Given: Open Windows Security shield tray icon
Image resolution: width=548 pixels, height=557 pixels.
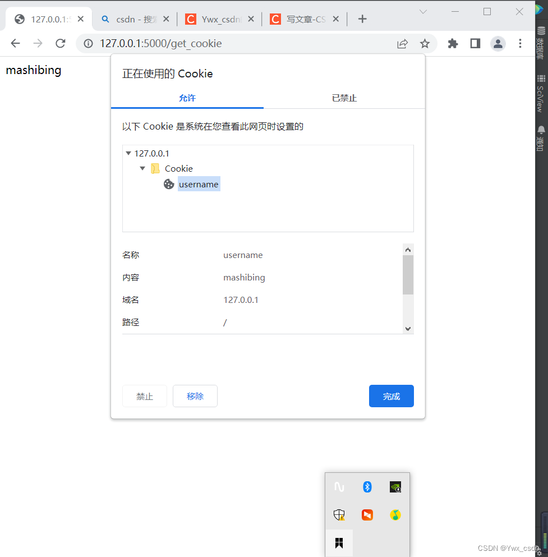Looking at the screenshot, I should click(339, 514).
